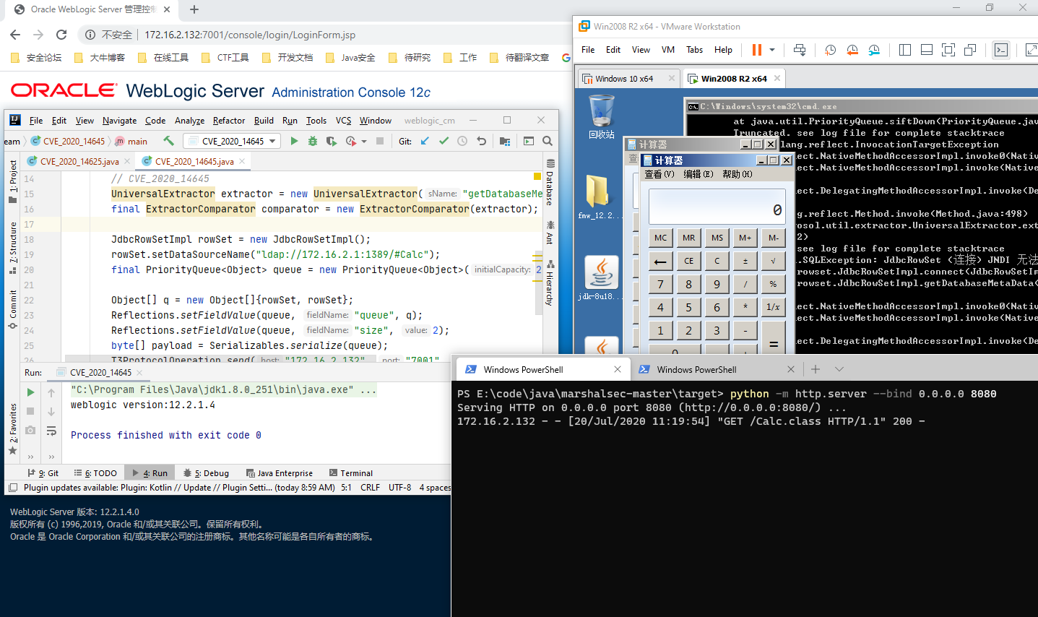Pause the virtual machine in VMware

757,50
